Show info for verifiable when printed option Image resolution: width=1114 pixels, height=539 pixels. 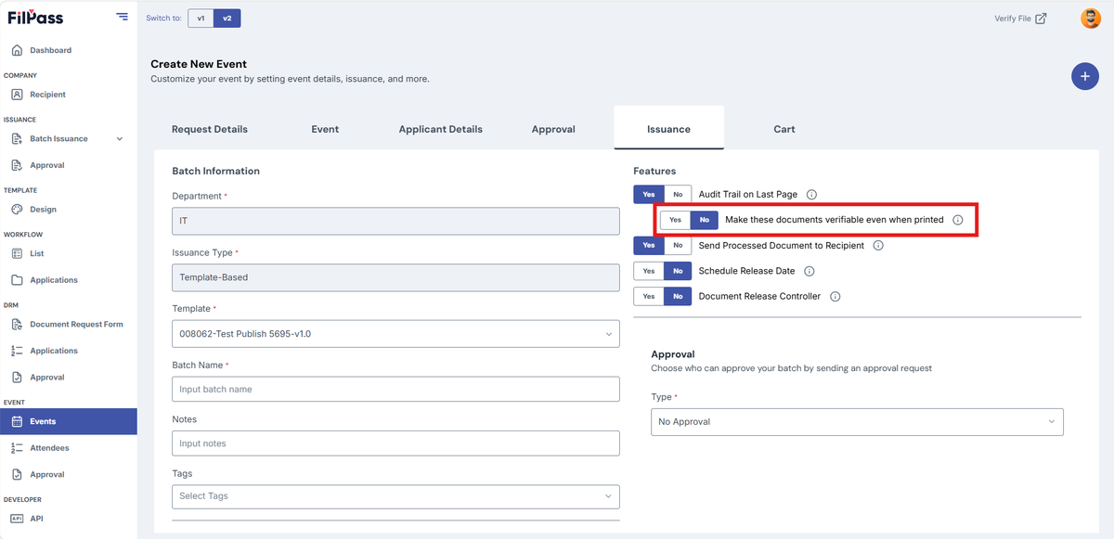click(958, 220)
